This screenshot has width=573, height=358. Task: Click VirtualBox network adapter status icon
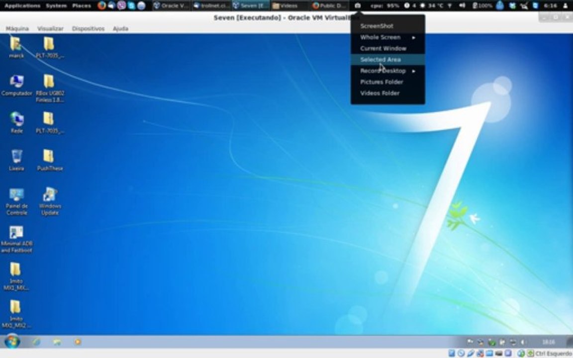coord(480,353)
